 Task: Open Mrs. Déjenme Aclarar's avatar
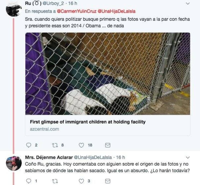point(14,163)
